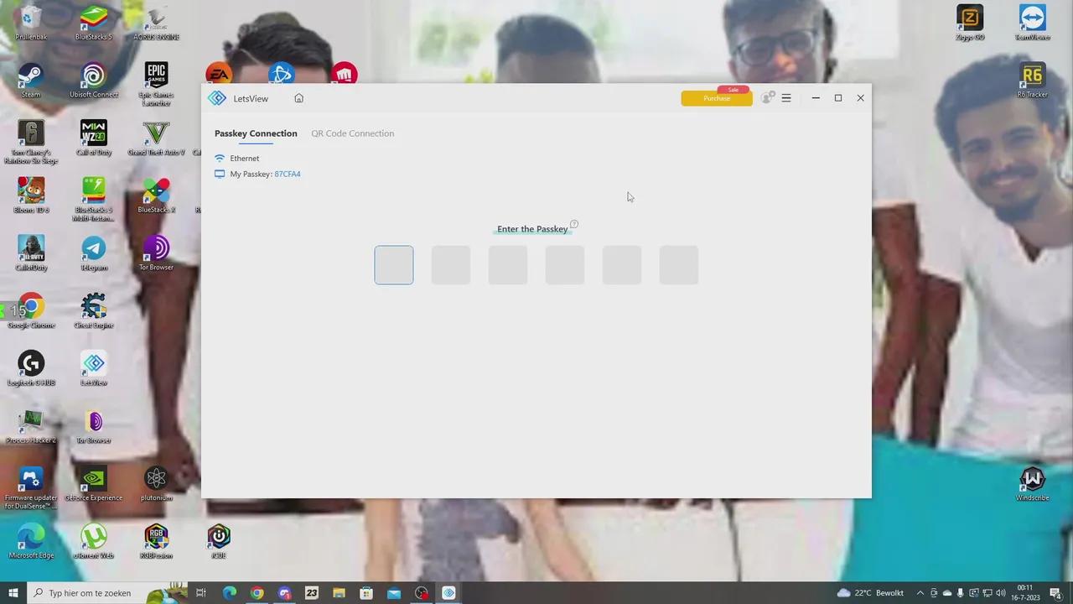Select the BlueStacks 5 desktop icon
1073x604 pixels.
[93, 23]
